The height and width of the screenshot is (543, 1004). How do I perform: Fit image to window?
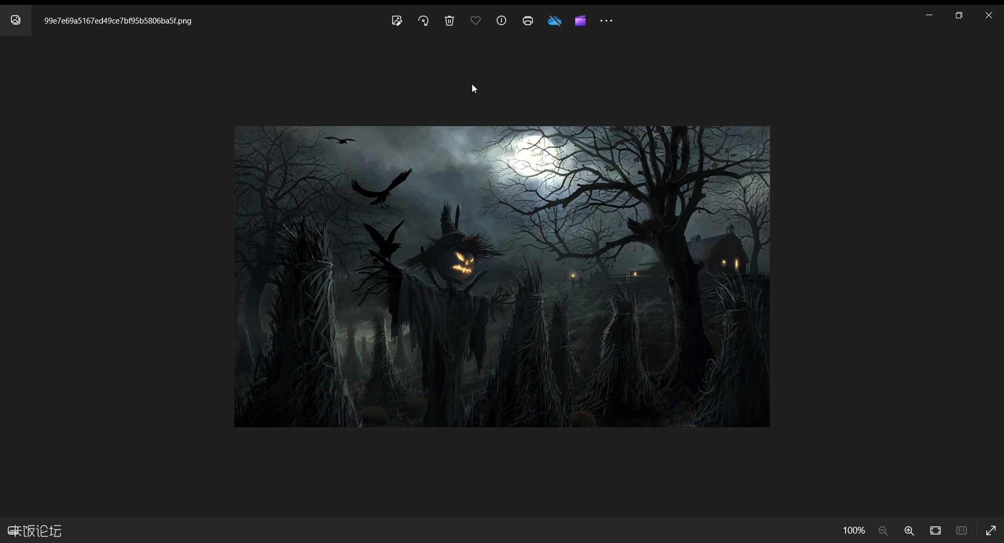[x=935, y=530]
